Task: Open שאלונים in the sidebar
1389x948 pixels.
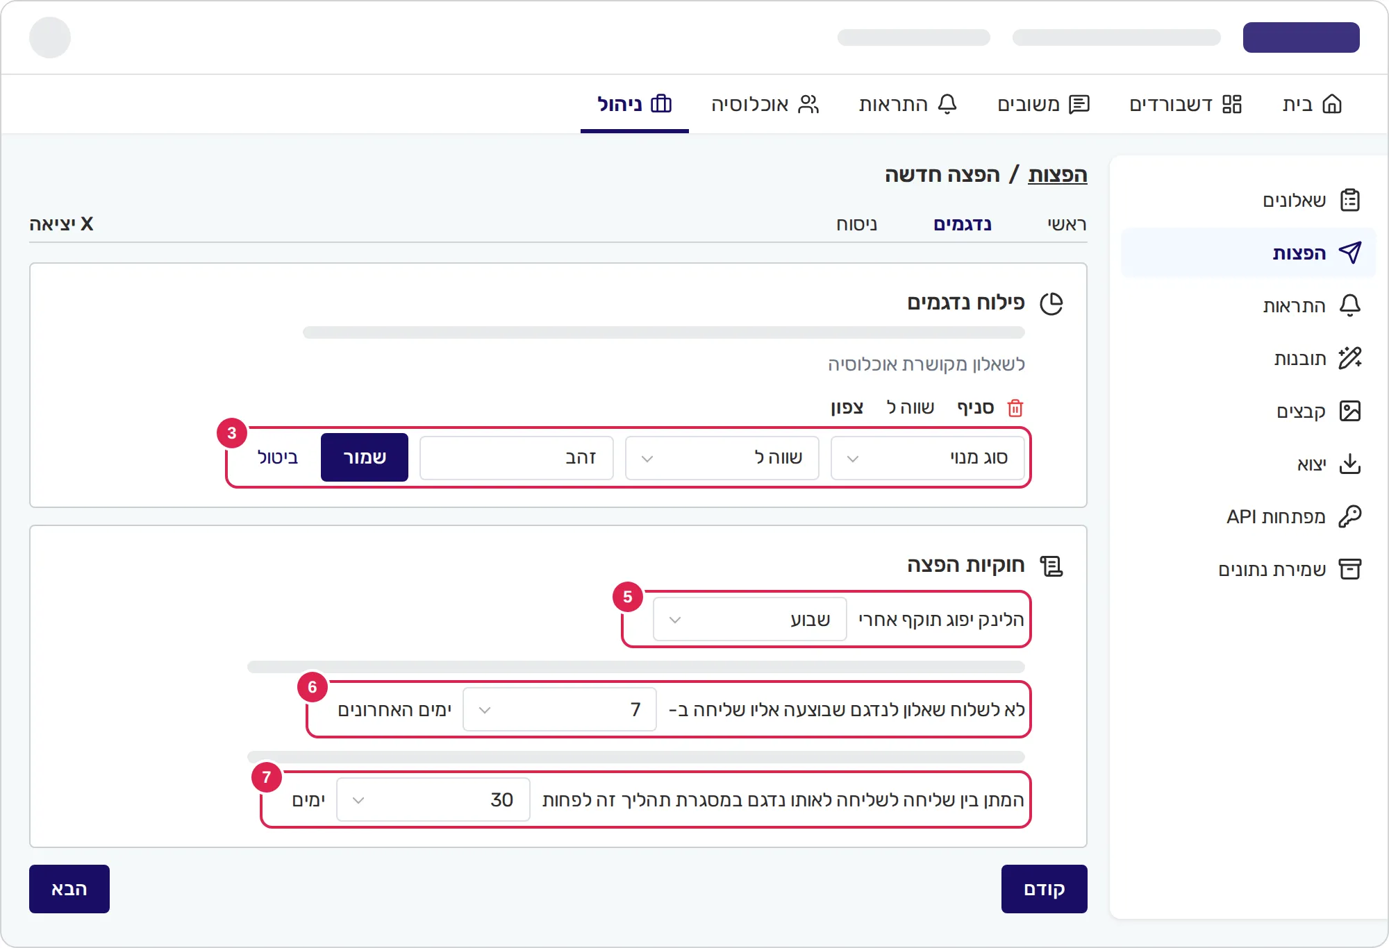Action: point(1249,201)
